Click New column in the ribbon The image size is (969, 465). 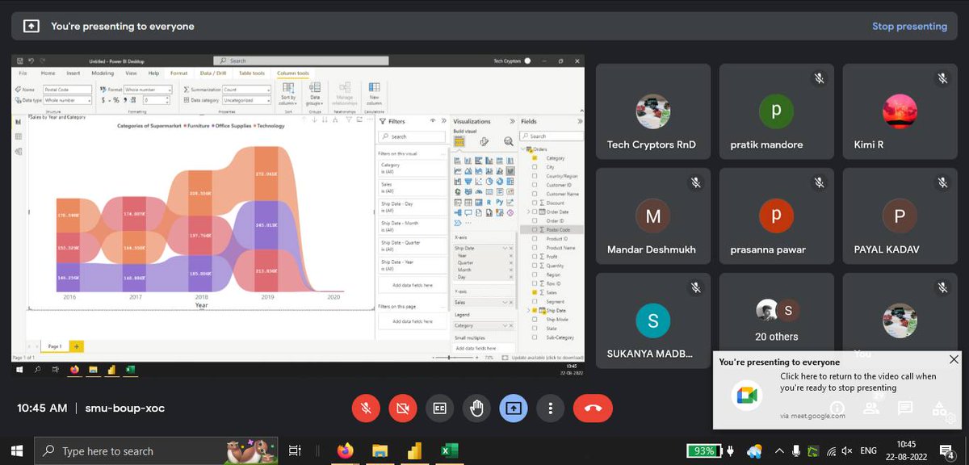click(x=374, y=93)
